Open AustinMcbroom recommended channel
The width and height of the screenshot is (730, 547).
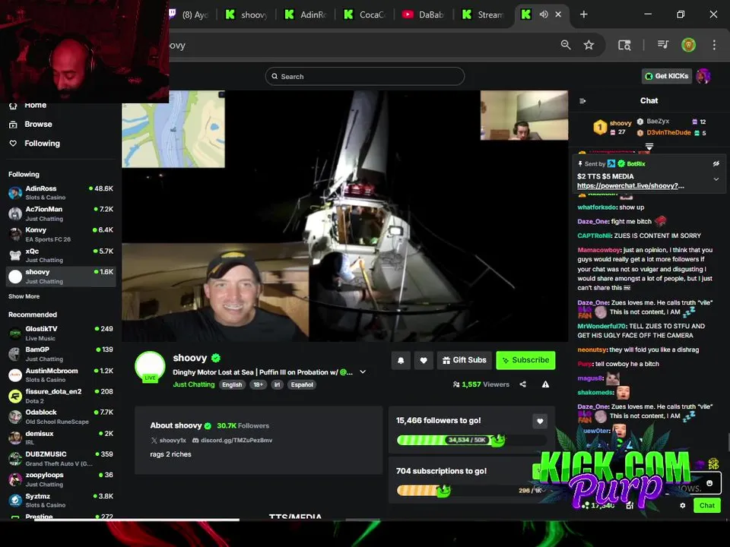[x=61, y=375]
